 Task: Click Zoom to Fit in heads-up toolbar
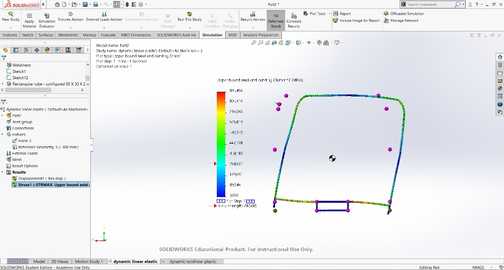coord(254,42)
